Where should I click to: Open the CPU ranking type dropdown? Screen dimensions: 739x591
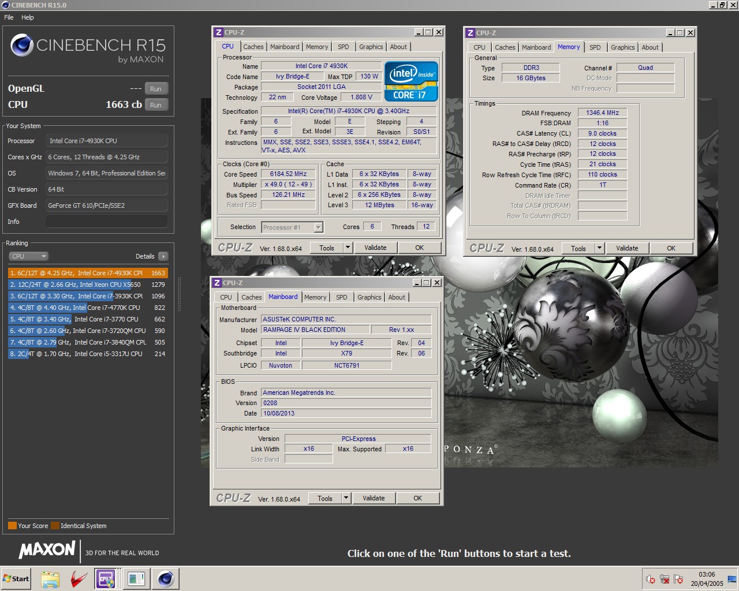click(28, 256)
